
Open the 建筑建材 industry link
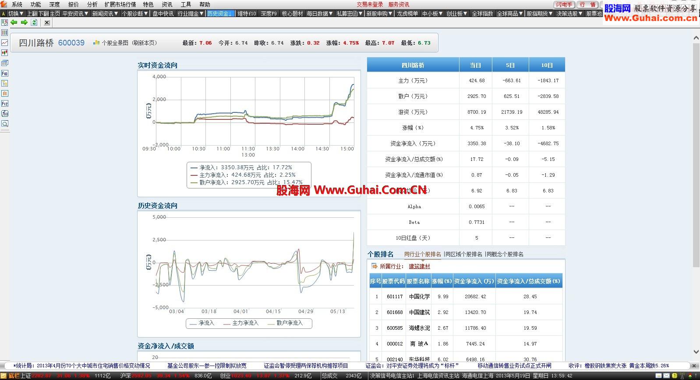coord(420,266)
